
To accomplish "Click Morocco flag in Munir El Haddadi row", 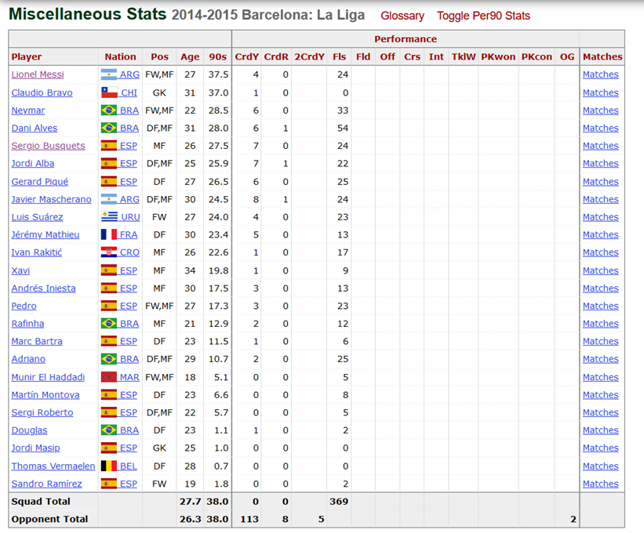I will click(109, 377).
